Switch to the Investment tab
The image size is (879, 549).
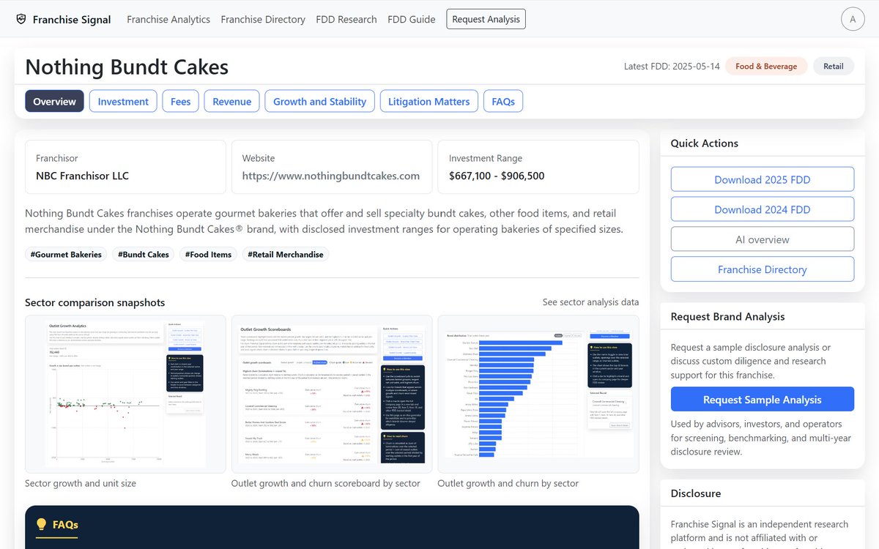[x=123, y=102]
